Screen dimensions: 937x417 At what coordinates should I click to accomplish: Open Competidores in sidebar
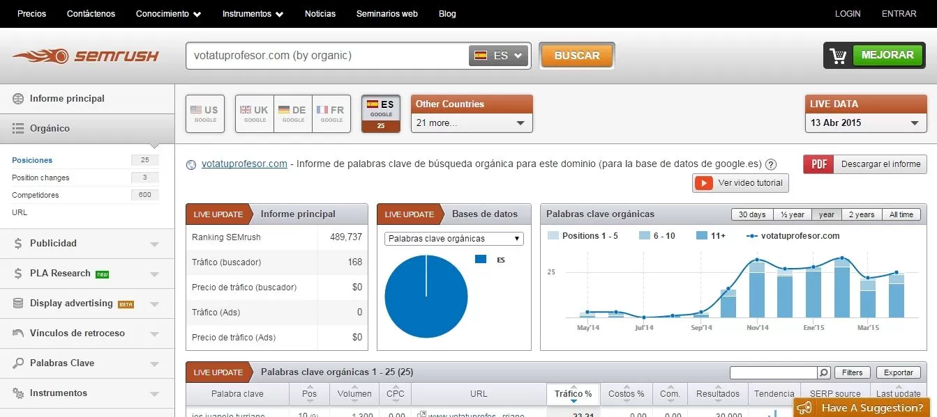point(36,195)
